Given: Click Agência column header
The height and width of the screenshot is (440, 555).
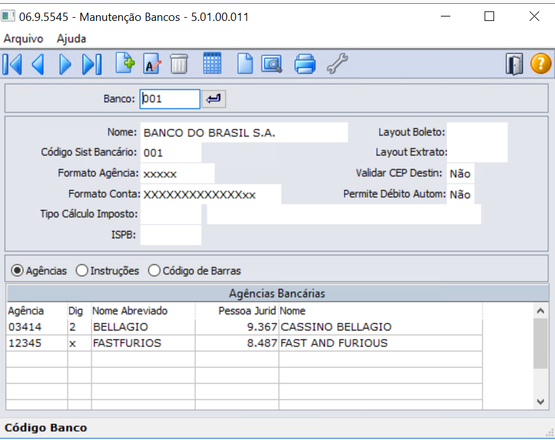Looking at the screenshot, I should (37, 311).
